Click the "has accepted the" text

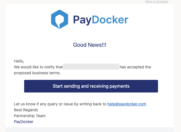pyautogui.click(x=135, y=67)
